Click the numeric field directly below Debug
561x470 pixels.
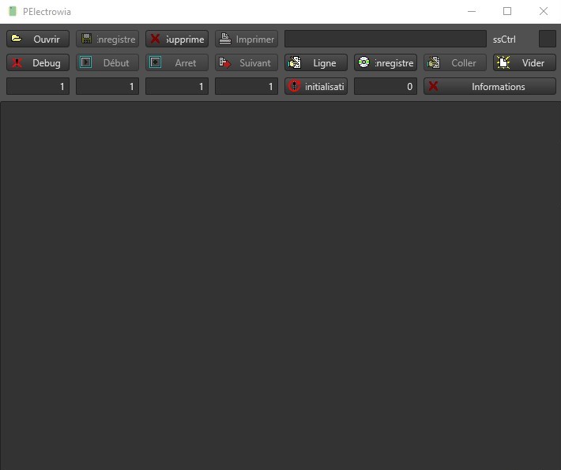click(38, 86)
